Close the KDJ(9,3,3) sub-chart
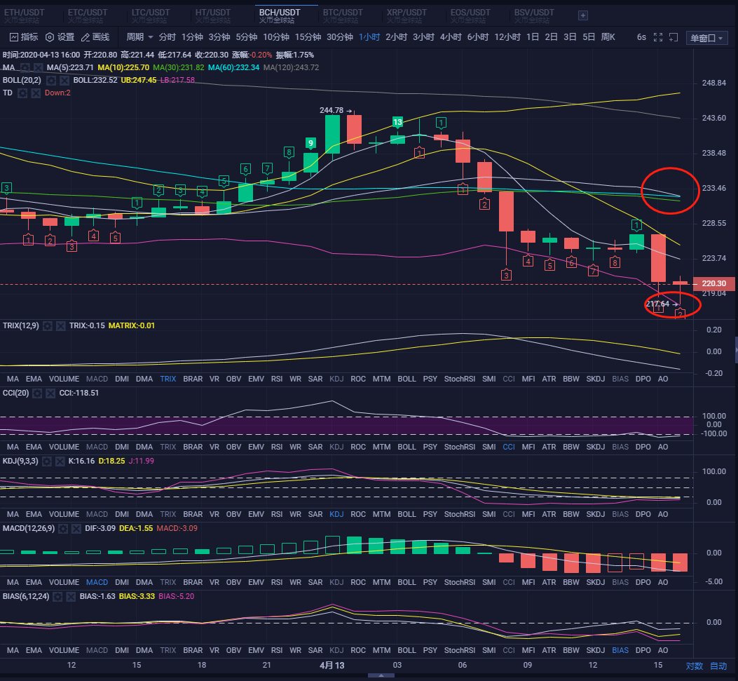The image size is (738, 681). tap(60, 461)
